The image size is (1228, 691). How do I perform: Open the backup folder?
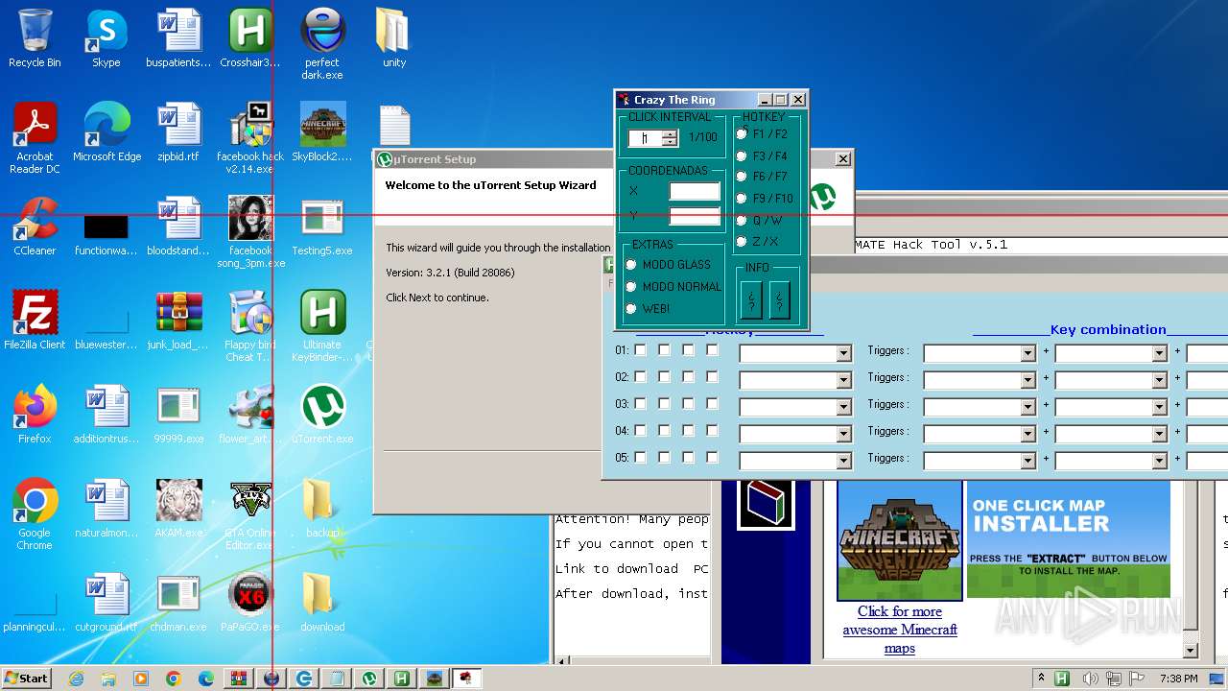coord(322,510)
